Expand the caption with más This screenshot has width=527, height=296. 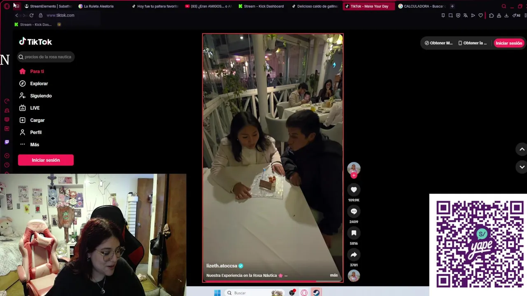(334, 275)
